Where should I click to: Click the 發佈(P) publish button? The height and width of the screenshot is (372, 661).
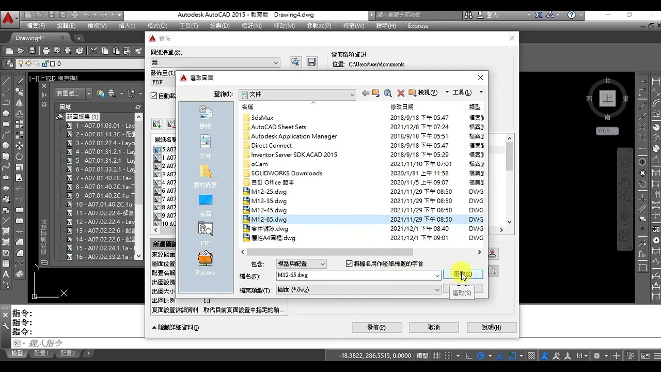376,328
